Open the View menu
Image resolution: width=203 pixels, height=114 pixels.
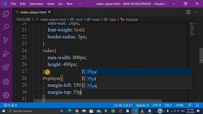(51, 4)
